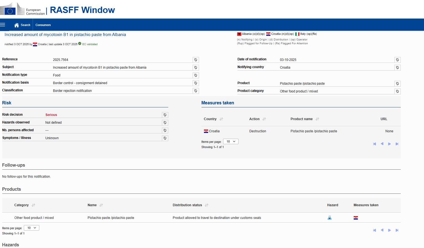Image resolution: width=424 pixels, height=248 pixels.
Task: Click Croatia flag under Products Measures taken
Action: pos(356,218)
